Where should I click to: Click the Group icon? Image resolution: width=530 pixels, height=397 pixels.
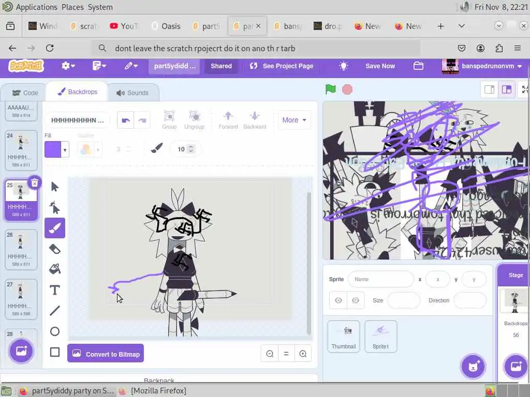point(169,120)
